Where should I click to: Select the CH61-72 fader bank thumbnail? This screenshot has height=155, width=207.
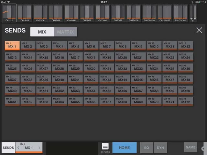pyautogui.click(x=87, y=13)
